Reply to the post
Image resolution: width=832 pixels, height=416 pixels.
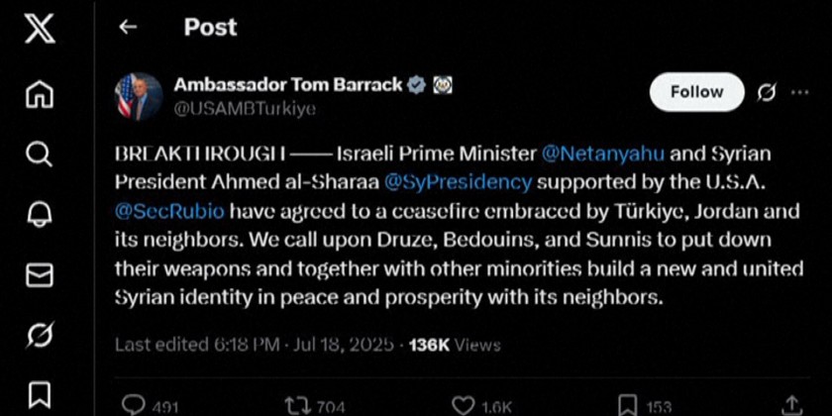coord(132,404)
